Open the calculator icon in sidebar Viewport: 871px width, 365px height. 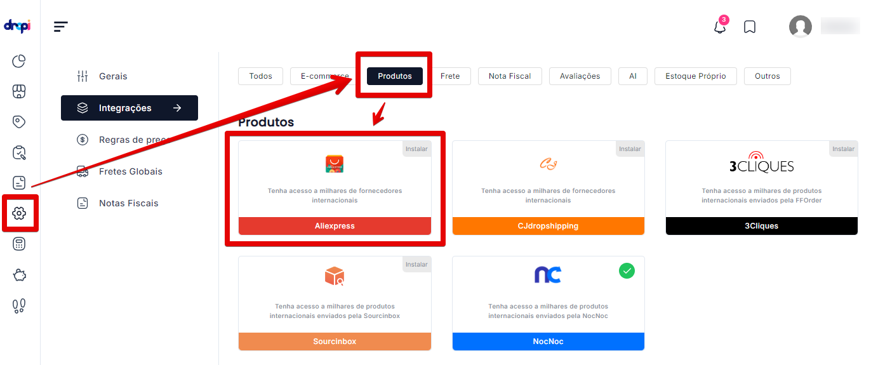pos(19,244)
